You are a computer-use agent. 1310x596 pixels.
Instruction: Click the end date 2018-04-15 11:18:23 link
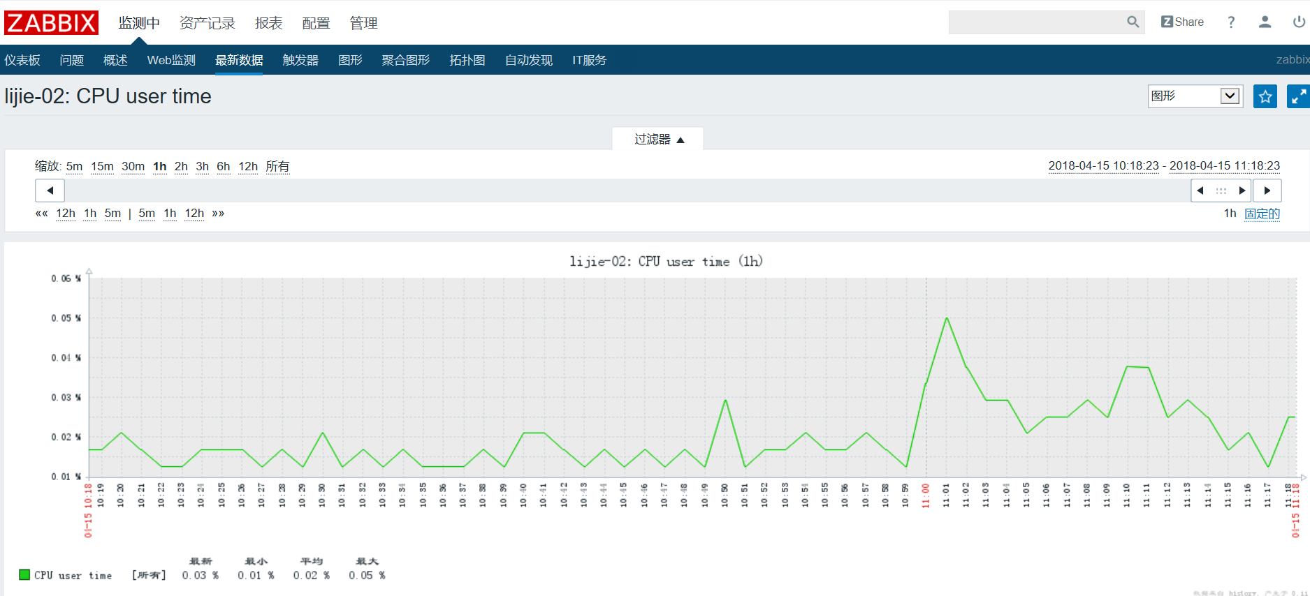pos(1225,165)
